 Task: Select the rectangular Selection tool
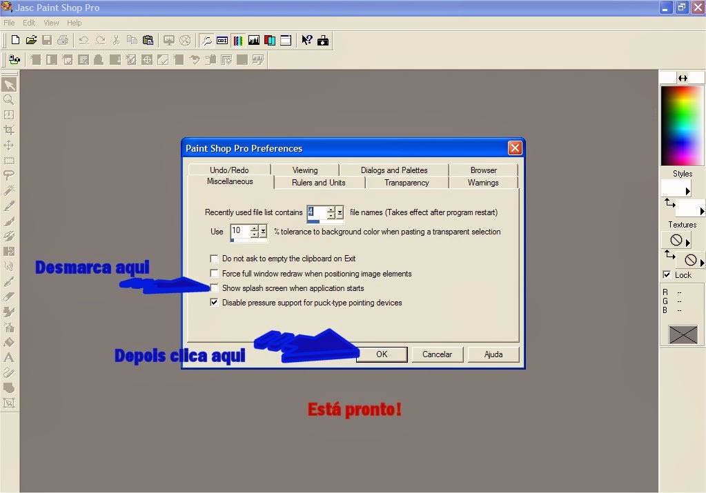9,161
